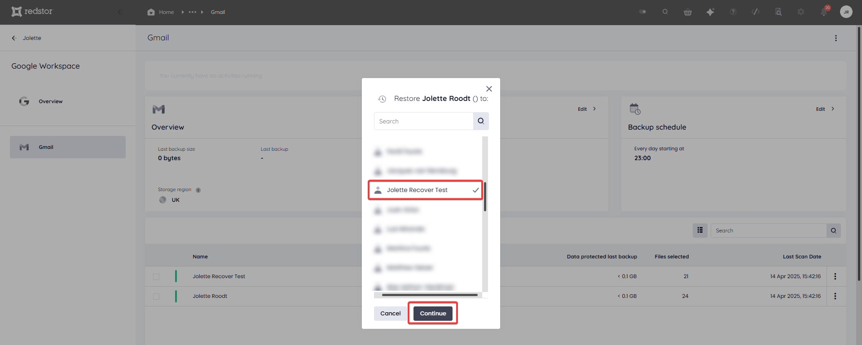
Task: Click the restore dialog horizontal scrollbar
Action: coord(430,295)
